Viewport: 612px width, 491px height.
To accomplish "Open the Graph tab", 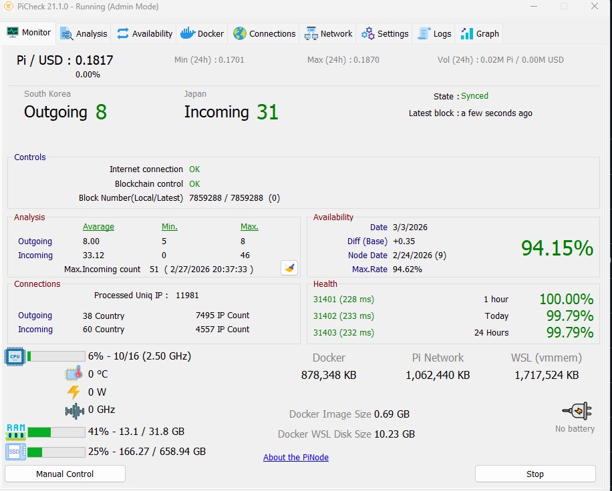I will pos(480,34).
